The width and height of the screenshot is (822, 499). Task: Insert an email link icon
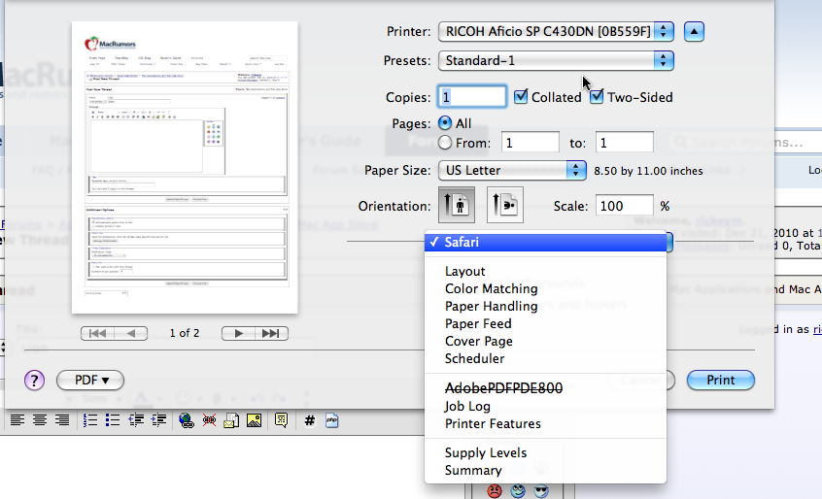click(231, 420)
